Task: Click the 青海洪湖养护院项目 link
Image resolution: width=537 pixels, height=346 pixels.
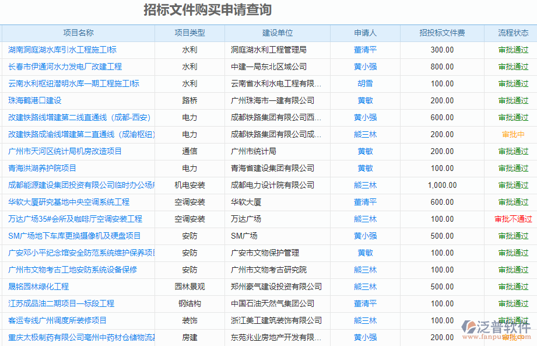Action: [42, 169]
